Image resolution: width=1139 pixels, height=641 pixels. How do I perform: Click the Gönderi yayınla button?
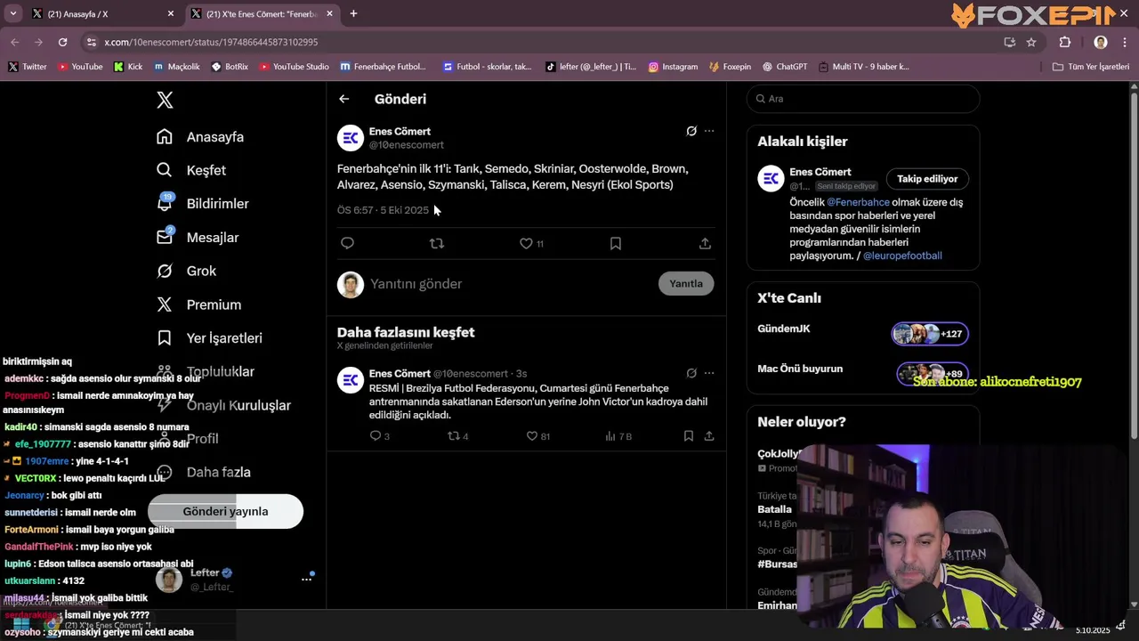coord(225,511)
